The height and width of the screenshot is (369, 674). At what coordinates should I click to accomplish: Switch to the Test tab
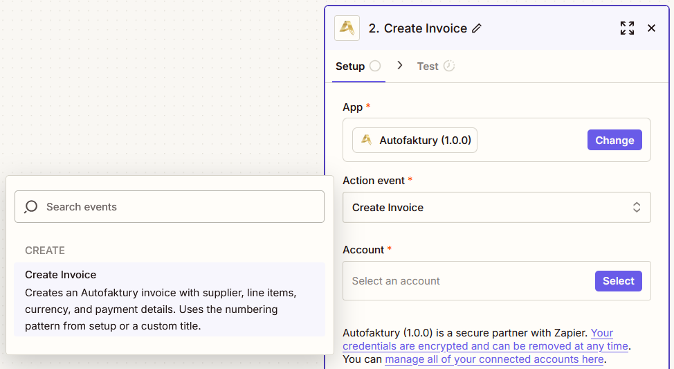point(428,66)
